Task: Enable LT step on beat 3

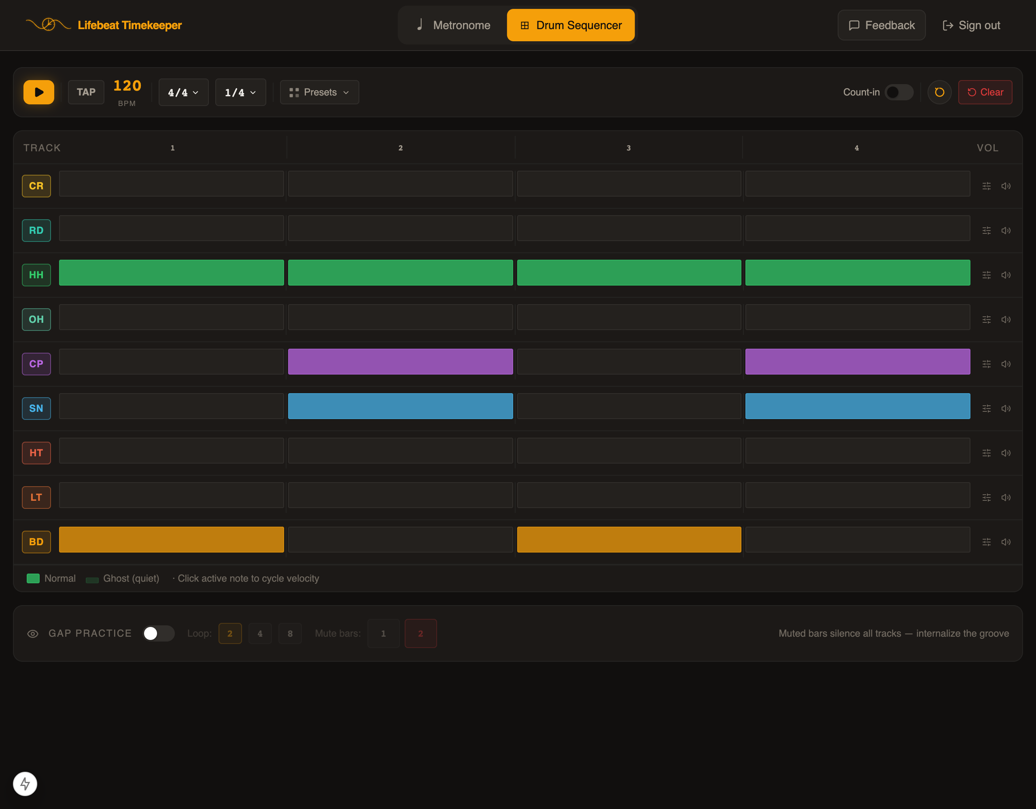Action: (x=629, y=495)
